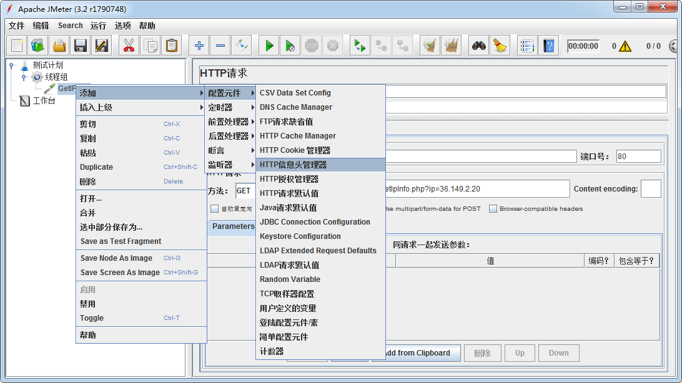This screenshot has width=682, height=383.
Task: Choose HTTP Cookie 管理器 item
Action: coord(320,150)
